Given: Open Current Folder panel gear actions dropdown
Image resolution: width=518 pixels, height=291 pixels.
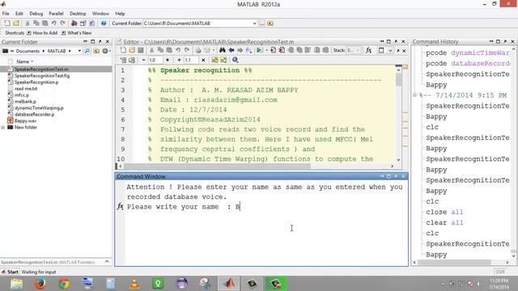Looking at the screenshot, I should pyautogui.click(x=106, y=51).
